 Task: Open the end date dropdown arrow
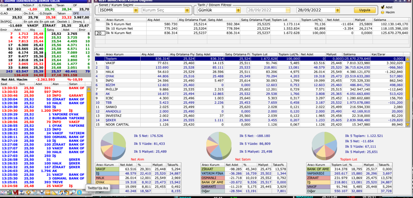338,10
